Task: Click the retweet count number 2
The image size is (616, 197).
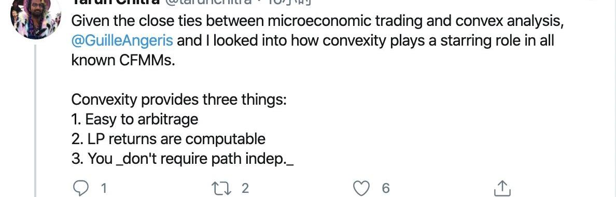Action: point(245,189)
